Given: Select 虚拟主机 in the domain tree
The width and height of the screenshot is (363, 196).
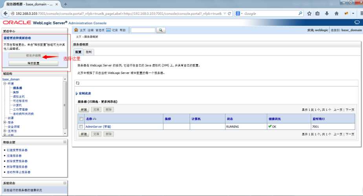Looking at the screenshot, I should click(x=18, y=97).
